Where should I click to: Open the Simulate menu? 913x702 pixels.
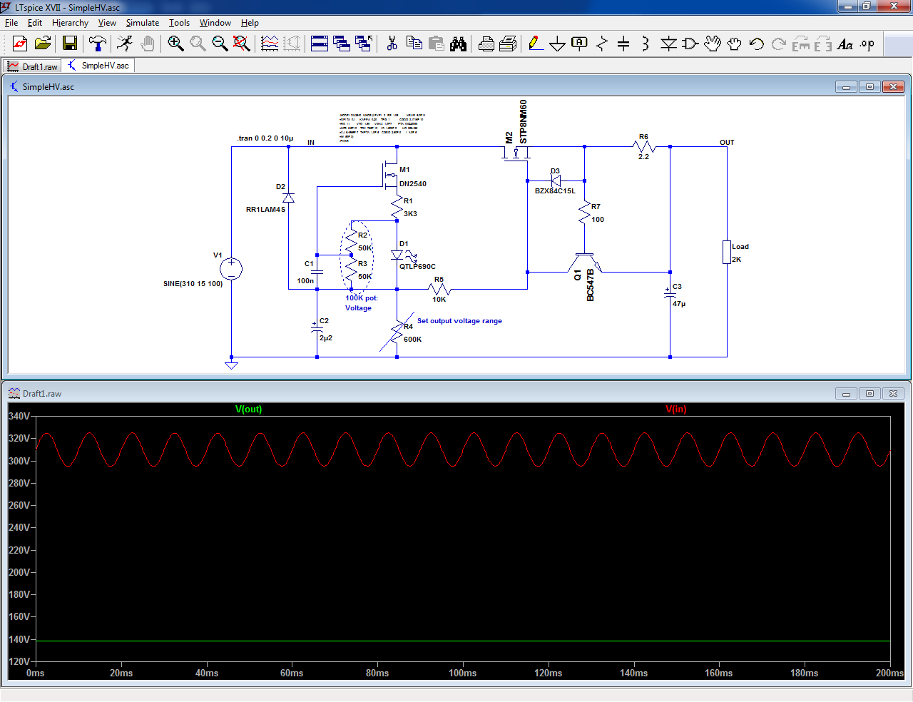coord(143,23)
